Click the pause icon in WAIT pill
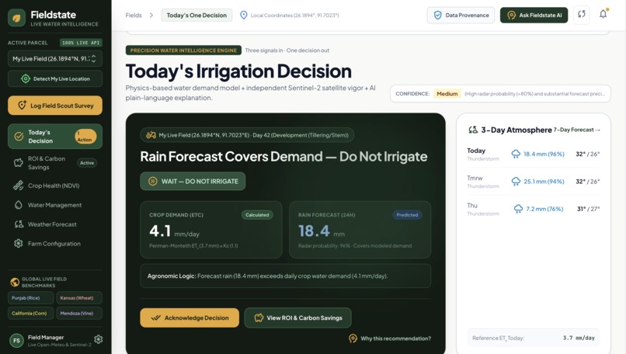This screenshot has height=354, width=626. [x=153, y=181]
